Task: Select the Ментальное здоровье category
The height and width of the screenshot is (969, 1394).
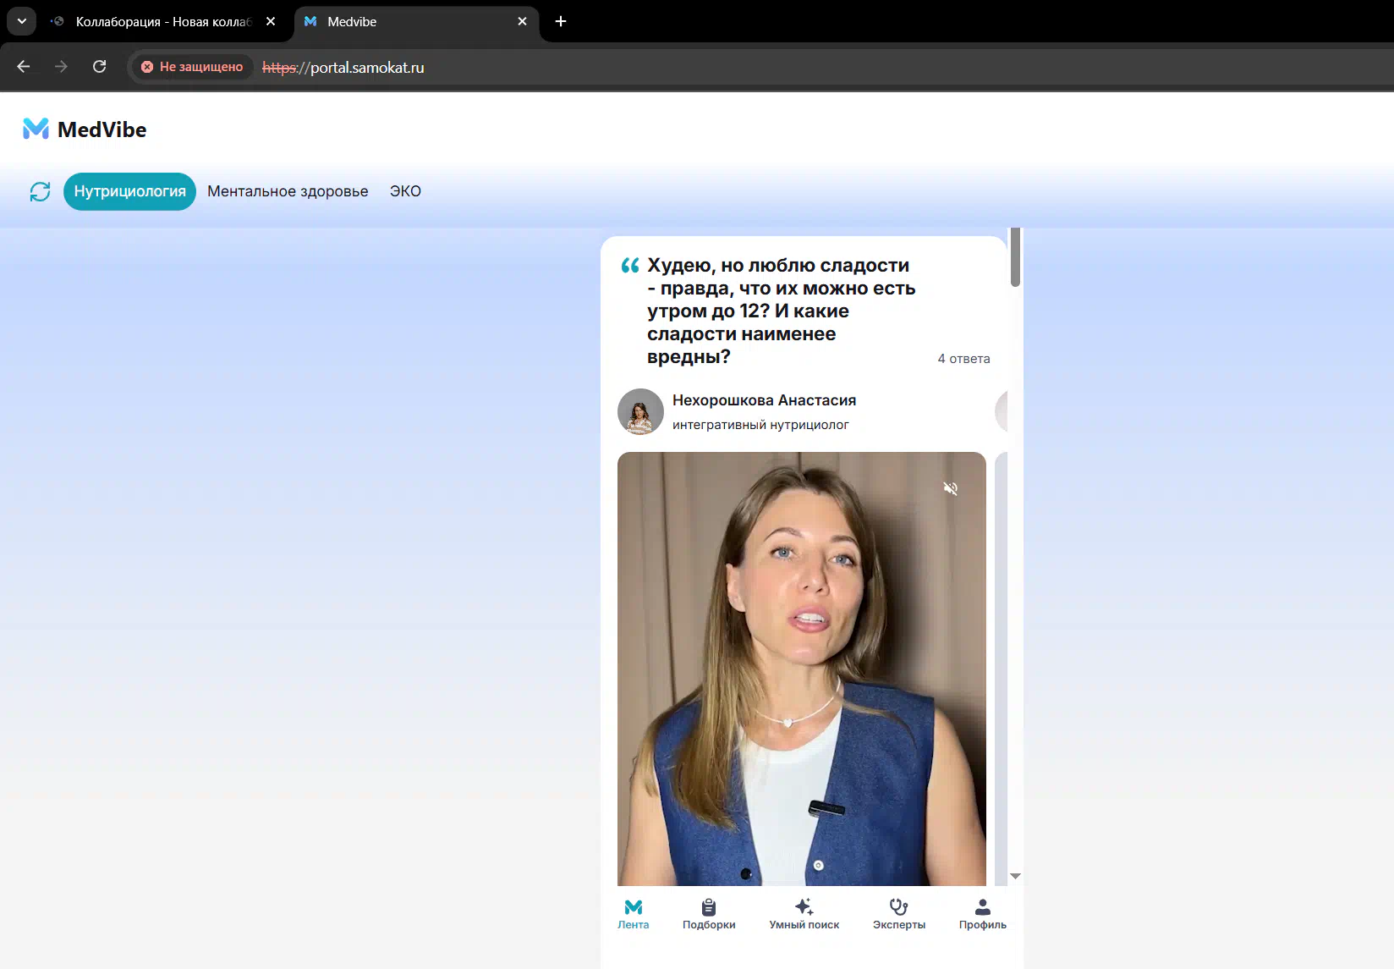Action: (288, 192)
